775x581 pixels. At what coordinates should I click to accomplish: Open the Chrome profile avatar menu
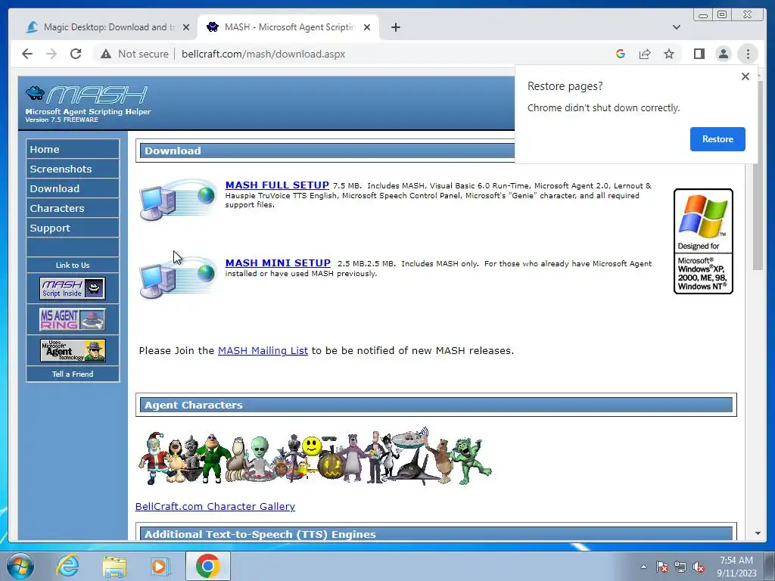[723, 54]
